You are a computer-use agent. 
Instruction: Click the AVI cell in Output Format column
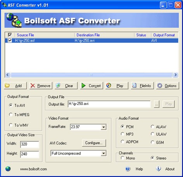154,41
